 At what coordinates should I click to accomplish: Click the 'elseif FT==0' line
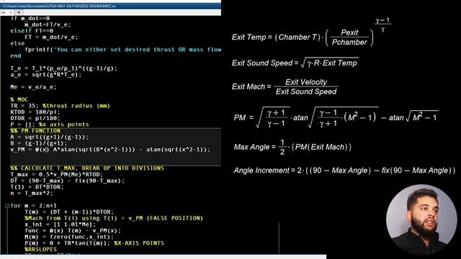pos(32,31)
